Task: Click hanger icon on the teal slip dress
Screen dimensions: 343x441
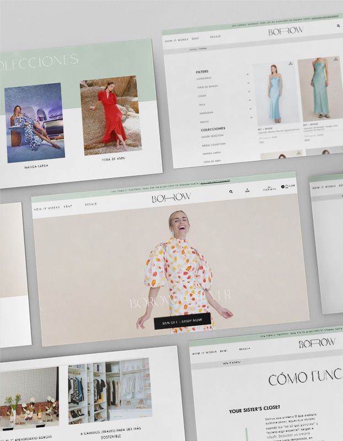Action: 336,59
